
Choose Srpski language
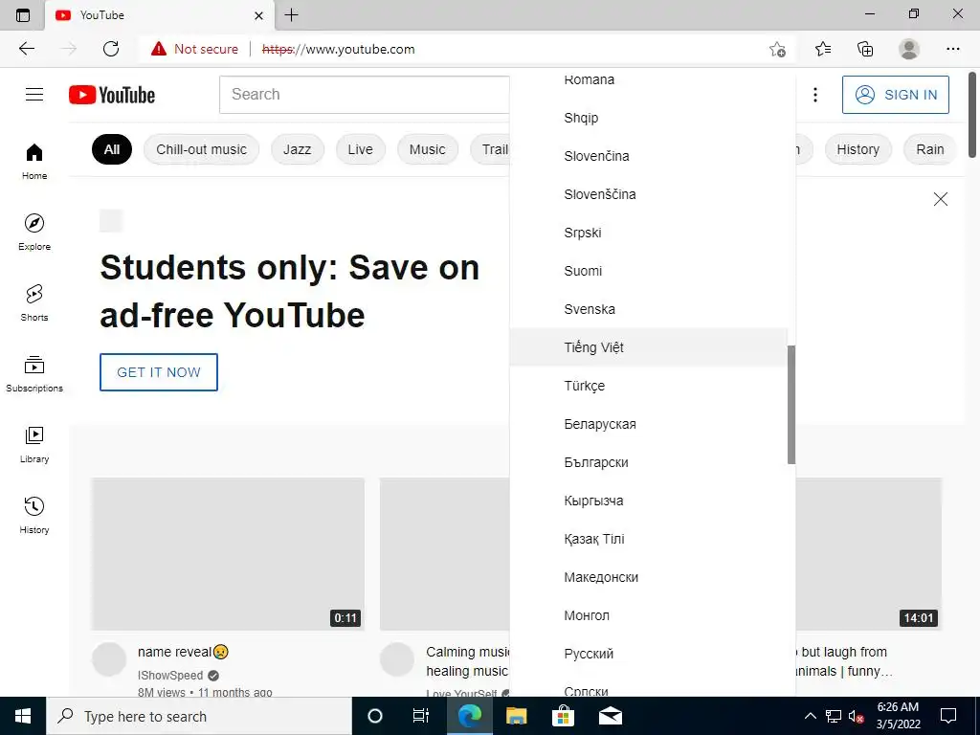click(648, 233)
